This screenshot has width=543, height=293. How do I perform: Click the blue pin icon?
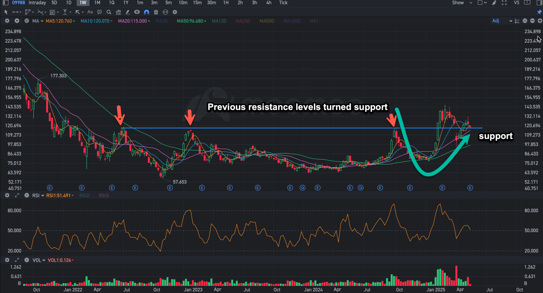coord(539,12)
